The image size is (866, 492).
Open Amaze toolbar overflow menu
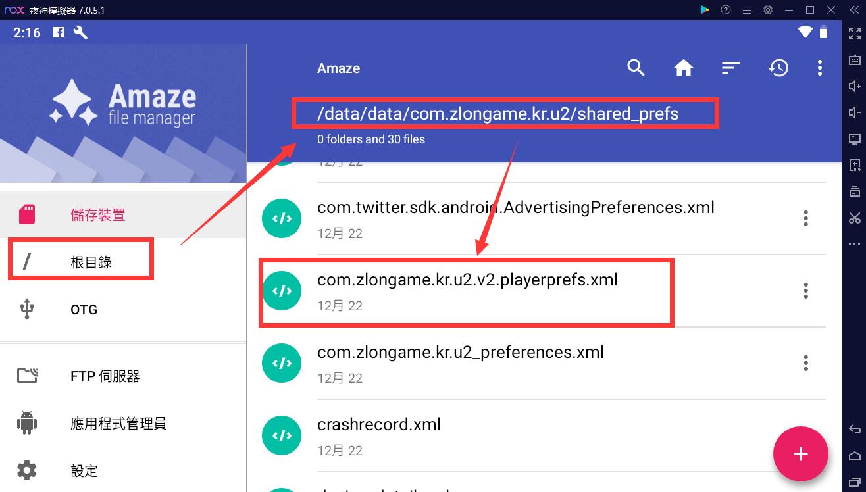pos(819,68)
